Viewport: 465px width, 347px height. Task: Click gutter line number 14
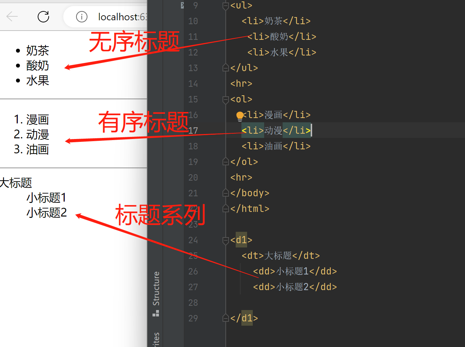point(193,84)
